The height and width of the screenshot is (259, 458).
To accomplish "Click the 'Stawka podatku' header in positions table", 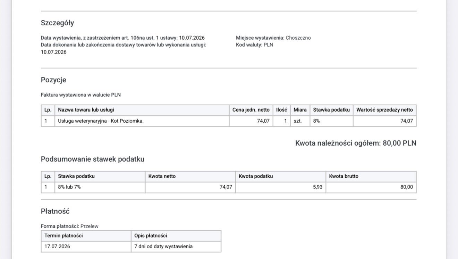I will [x=331, y=110].
